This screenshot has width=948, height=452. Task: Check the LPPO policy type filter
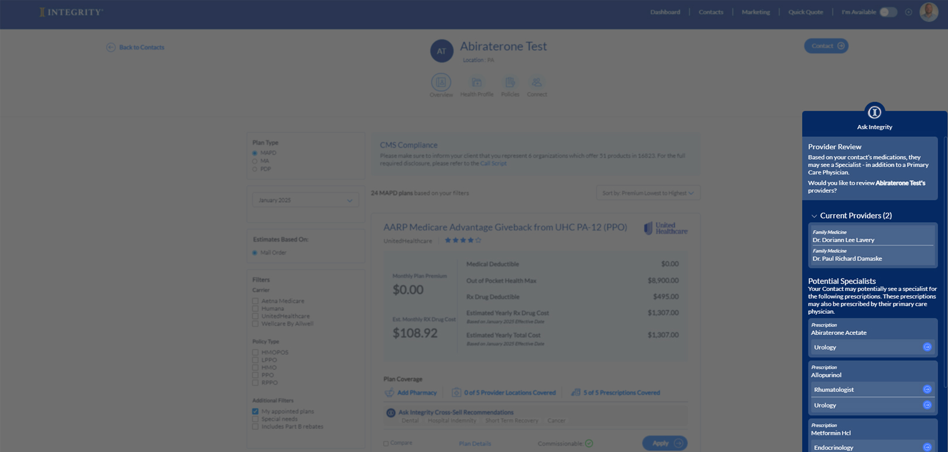[255, 360]
